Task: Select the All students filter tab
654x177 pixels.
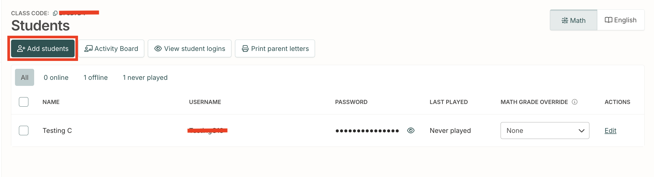Action: [x=24, y=77]
